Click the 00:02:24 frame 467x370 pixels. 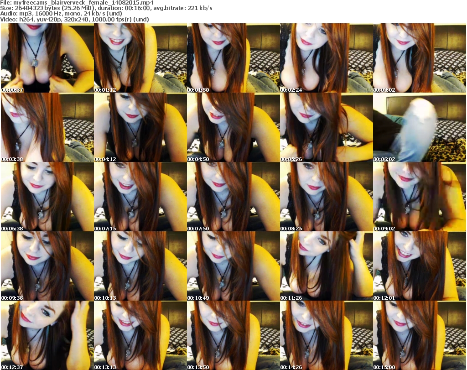(327, 58)
